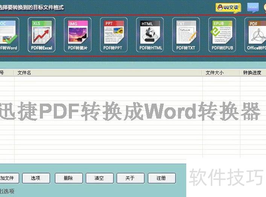Pick the Office转PDF conversion icon
Screen dimensions: 266x197
click(x=257, y=35)
